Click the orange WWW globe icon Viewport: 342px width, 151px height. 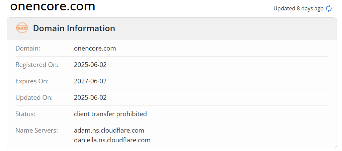22,28
